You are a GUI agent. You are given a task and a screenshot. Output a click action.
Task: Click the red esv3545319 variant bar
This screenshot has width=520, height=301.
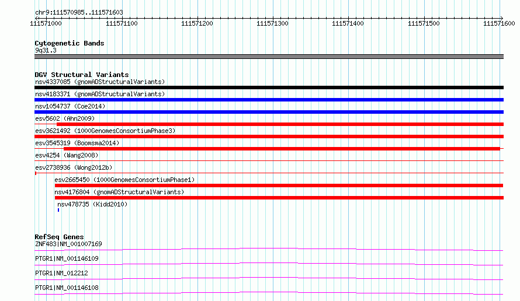282,149
